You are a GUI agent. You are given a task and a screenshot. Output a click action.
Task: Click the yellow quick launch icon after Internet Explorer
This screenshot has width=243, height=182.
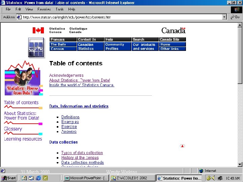pos(45,178)
